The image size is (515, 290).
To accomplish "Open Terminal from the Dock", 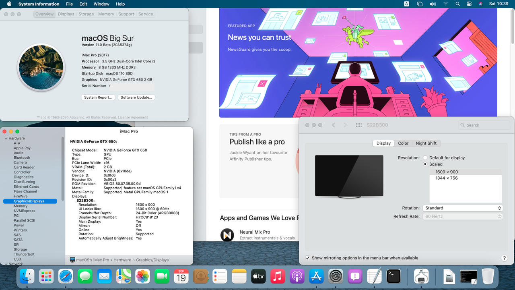I will tap(393, 276).
